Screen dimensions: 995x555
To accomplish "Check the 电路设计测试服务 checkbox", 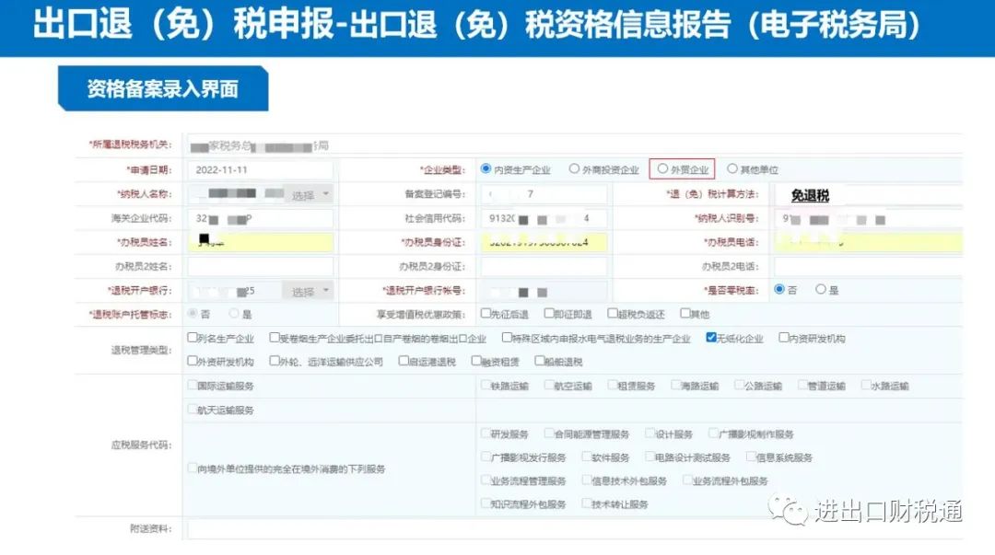I will 650,457.
